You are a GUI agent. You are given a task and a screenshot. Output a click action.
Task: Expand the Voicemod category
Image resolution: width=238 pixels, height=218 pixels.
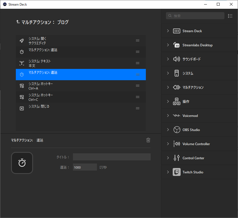[x=168, y=115]
